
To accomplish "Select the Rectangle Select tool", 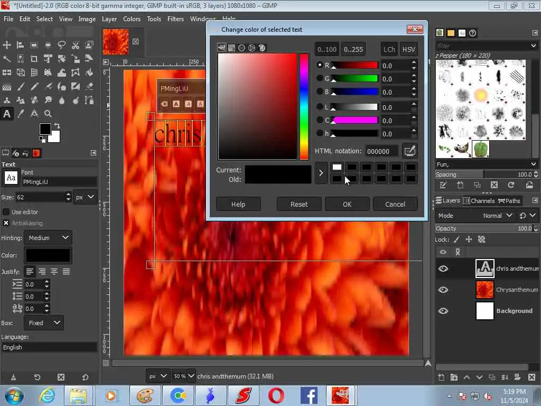I will point(34,45).
